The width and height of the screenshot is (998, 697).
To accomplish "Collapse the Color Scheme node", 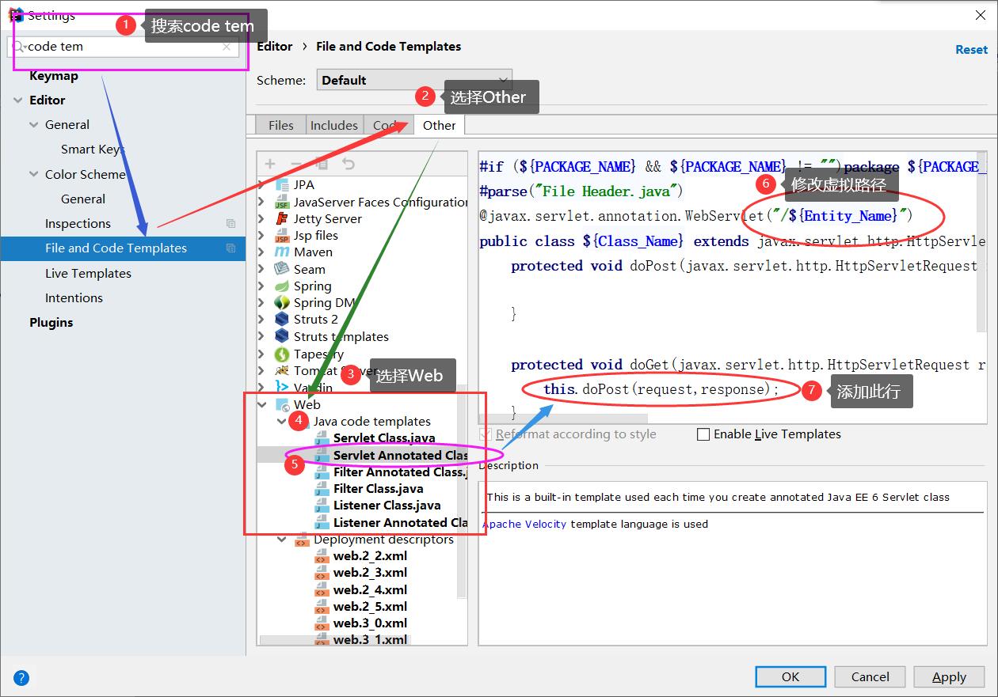I will click(34, 174).
